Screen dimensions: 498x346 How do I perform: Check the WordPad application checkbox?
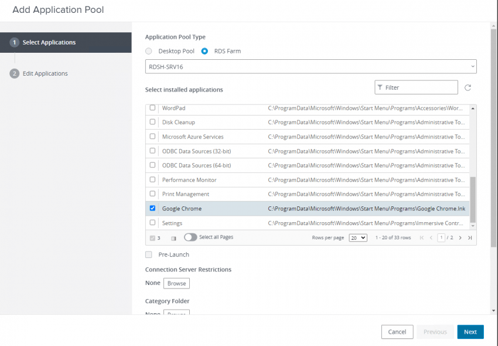152,108
